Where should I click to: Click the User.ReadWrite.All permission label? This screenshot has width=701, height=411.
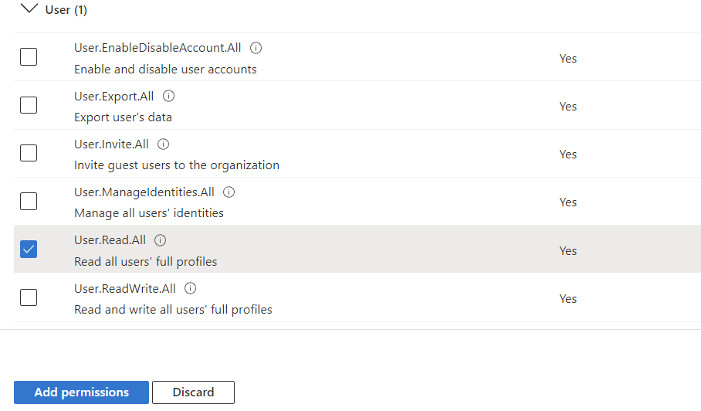[x=125, y=288]
